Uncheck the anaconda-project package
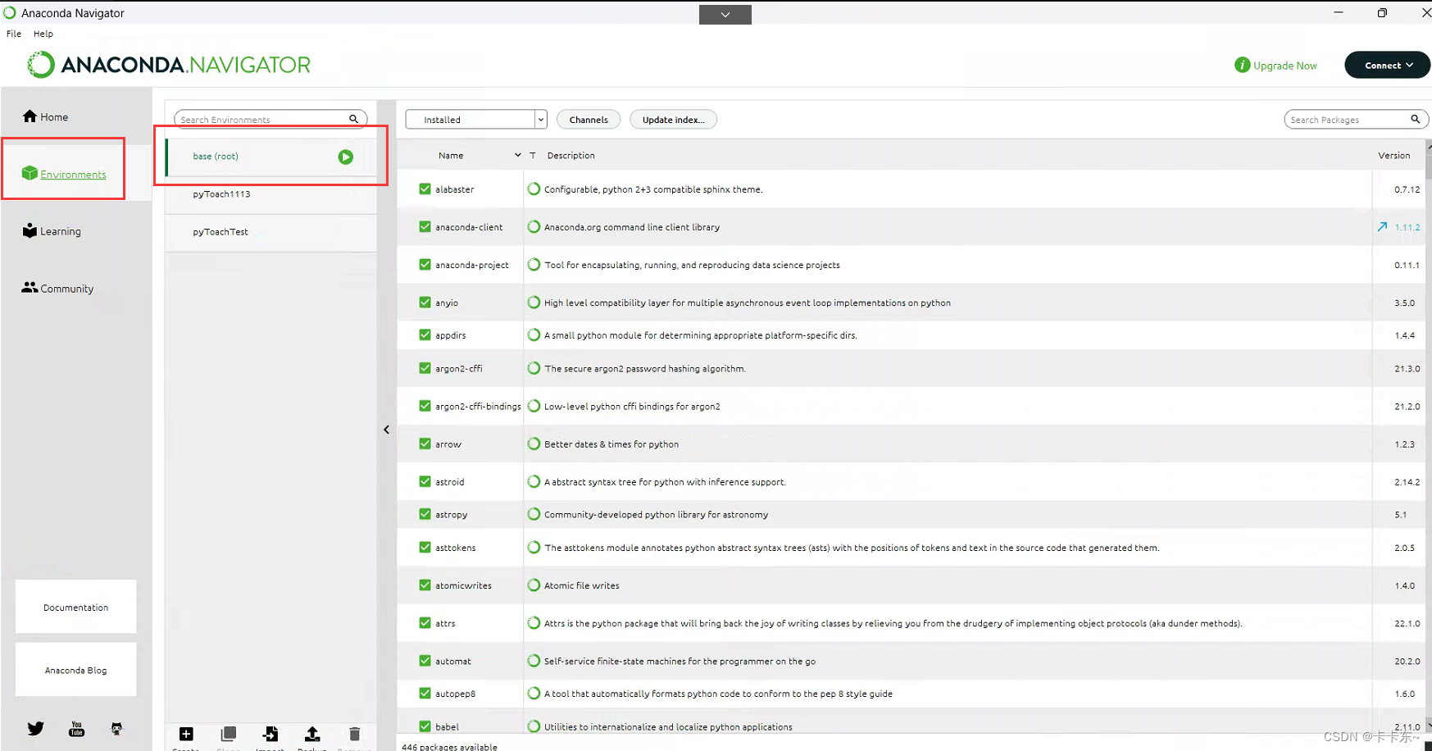The width and height of the screenshot is (1432, 751). tap(425, 264)
